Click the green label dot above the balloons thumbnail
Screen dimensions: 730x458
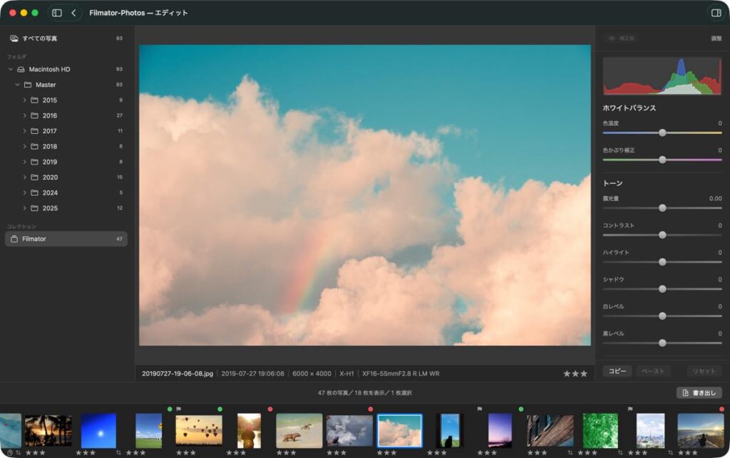pos(220,409)
